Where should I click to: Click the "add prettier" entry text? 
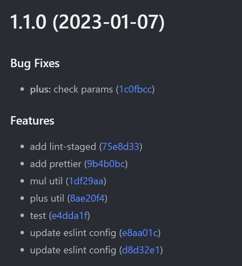[56, 164]
